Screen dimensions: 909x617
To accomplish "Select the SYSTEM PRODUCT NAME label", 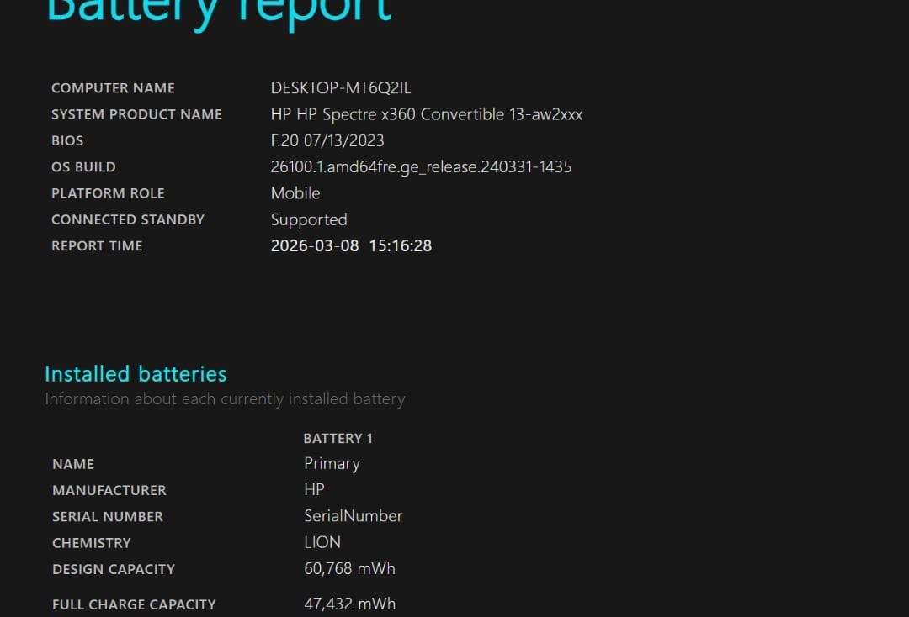I will point(137,114).
